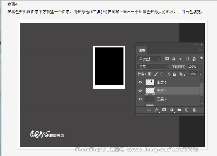
Task: Lock image pixels brush icon
Action: click(156, 74)
